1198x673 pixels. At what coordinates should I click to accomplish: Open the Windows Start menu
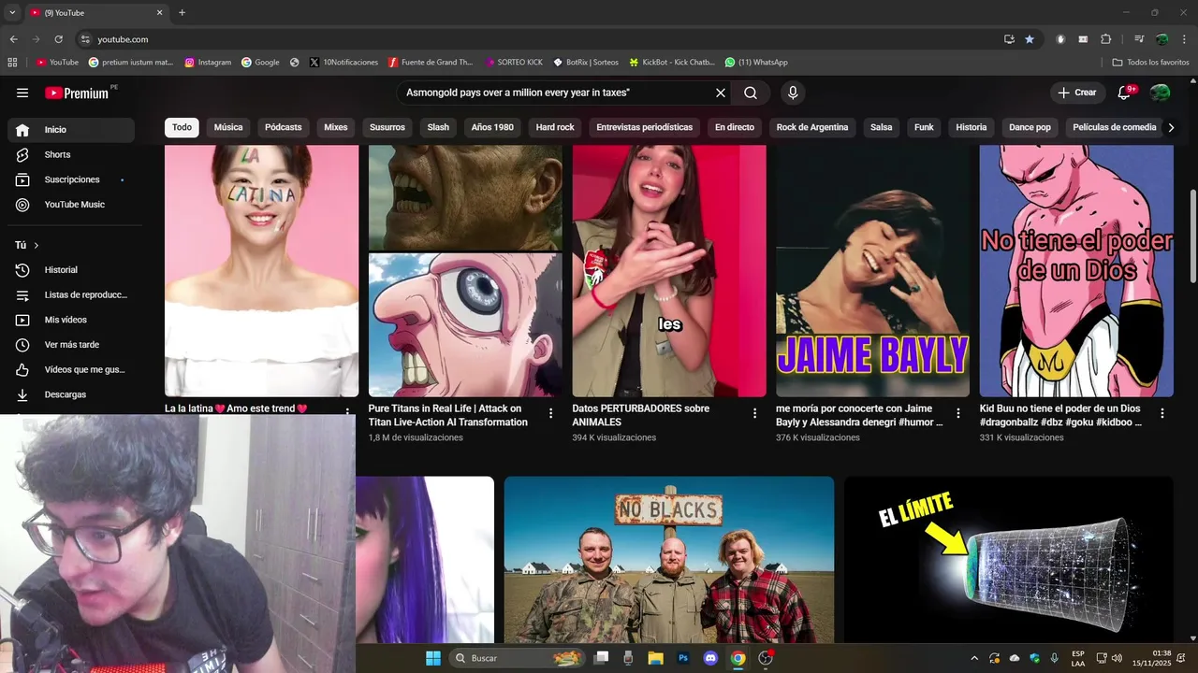coord(432,658)
